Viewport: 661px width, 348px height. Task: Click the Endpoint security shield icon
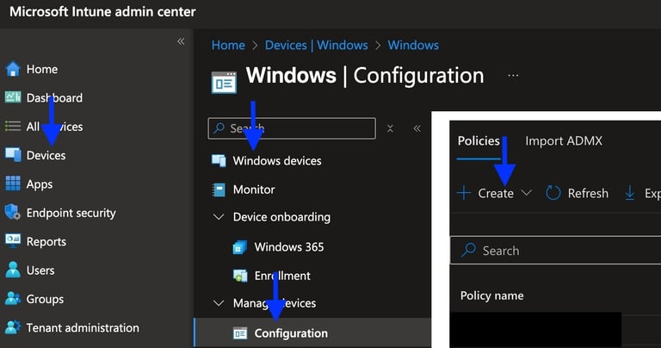click(13, 212)
